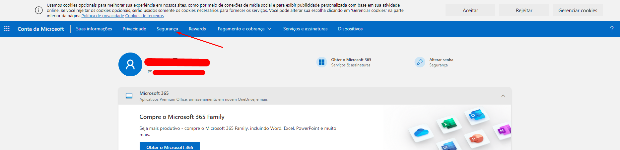Click the blue Obter o Microsoft 365 button

[170, 146]
